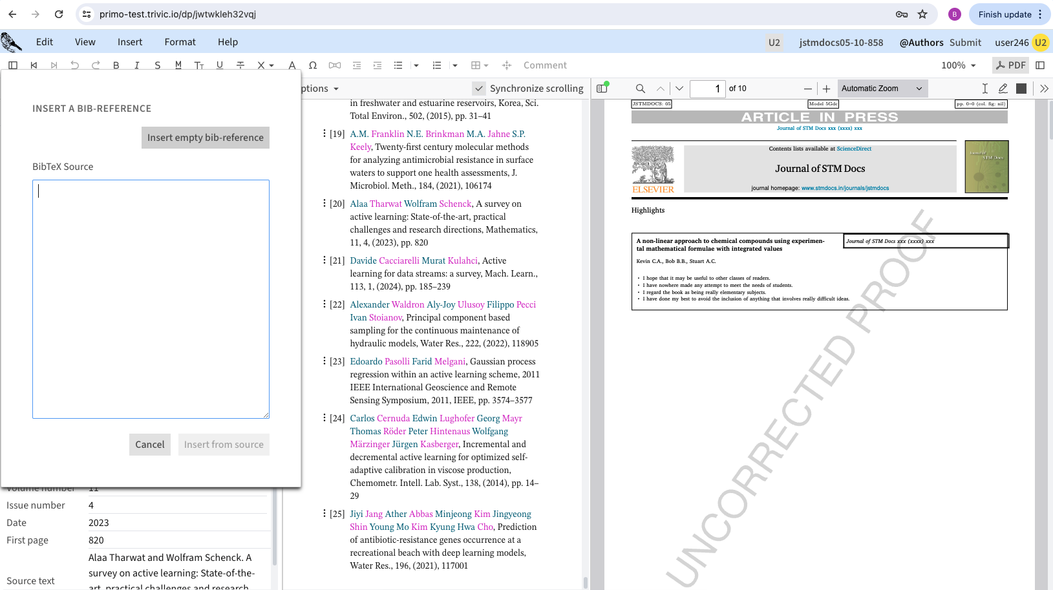Select the PDF draw pencil tool
Viewport: 1053px width, 590px height.
[x=1003, y=89]
